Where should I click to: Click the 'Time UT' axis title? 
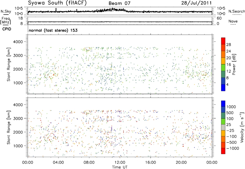(120, 167)
